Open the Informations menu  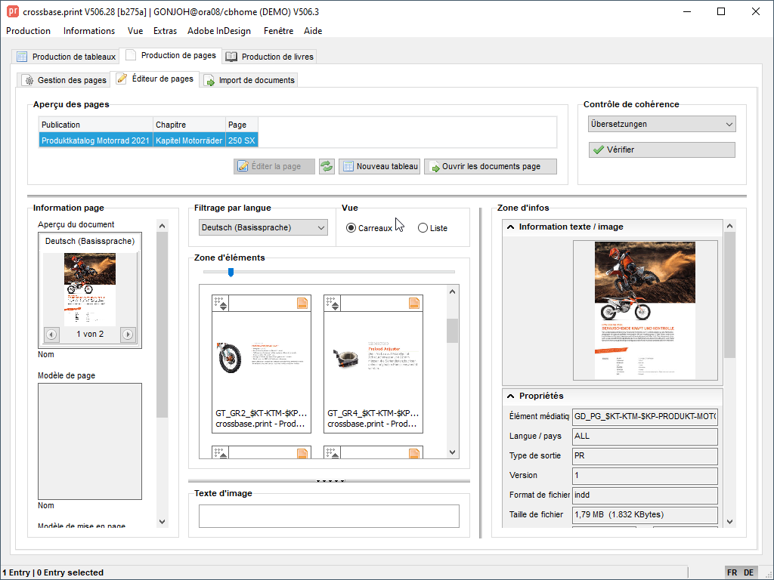[x=89, y=30]
